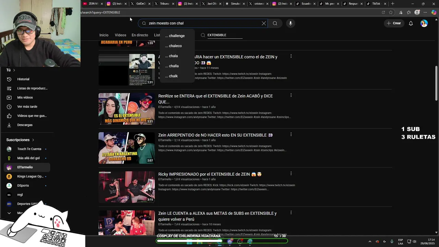Switch to the Ecuador TikTok browser tab
The height and width of the screenshot is (247, 439).
click(x=306, y=4)
